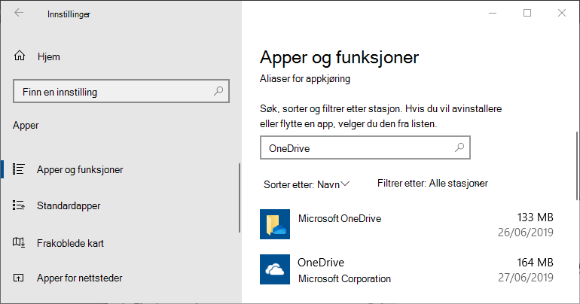The width and height of the screenshot is (580, 304).
Task: Maximize the Innstillinger window
Action: click(527, 13)
